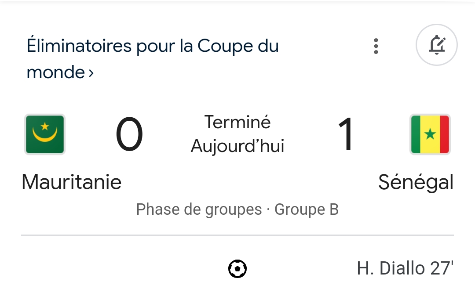The height and width of the screenshot is (289, 475).
Task: Expand the Éliminatoires title chevron
Action: coord(91,73)
